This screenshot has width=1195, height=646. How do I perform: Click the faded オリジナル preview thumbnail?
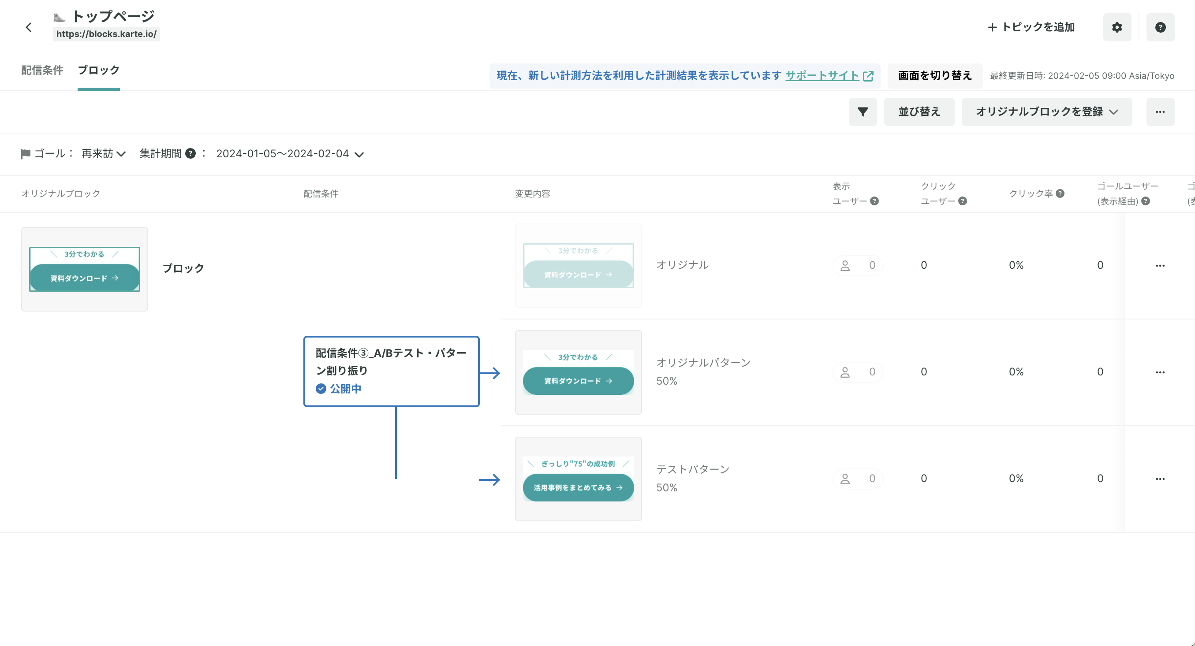(578, 266)
